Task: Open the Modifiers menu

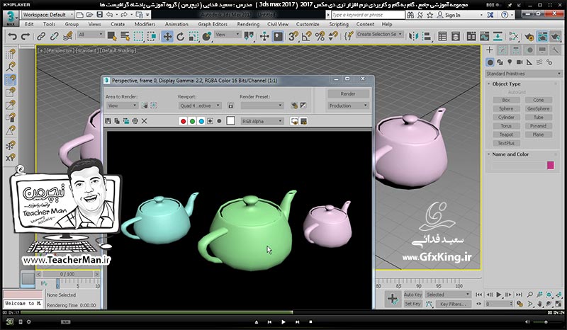Action: 145,24
